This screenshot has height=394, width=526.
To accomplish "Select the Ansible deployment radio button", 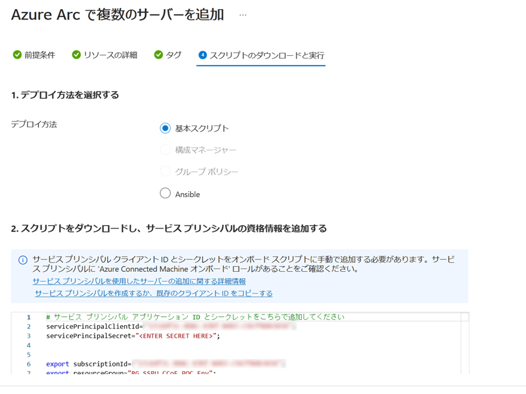I will point(165,193).
